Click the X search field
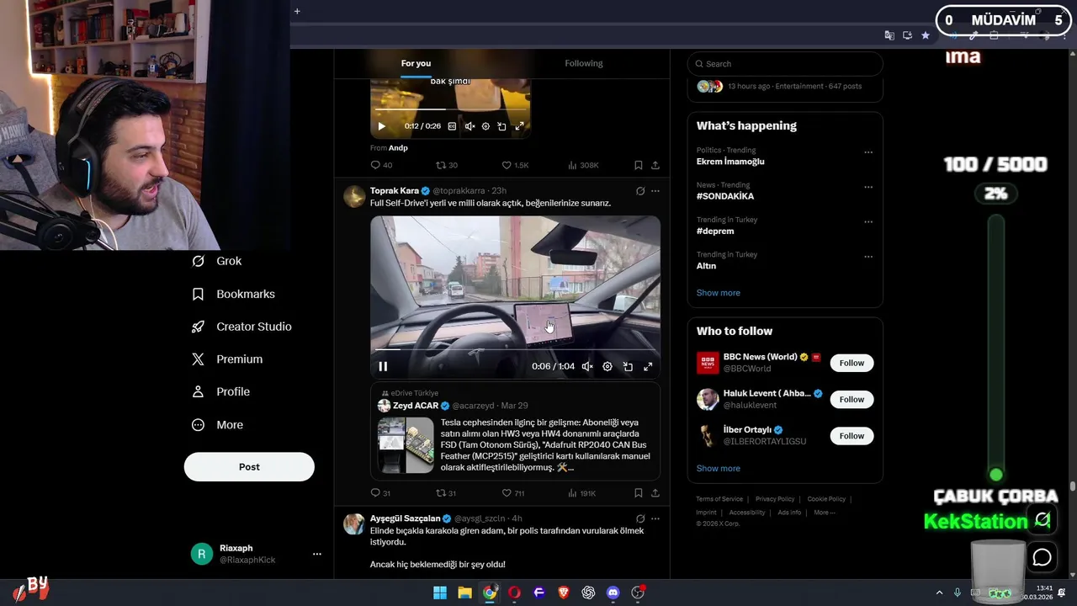The height and width of the screenshot is (606, 1077). pos(785,64)
